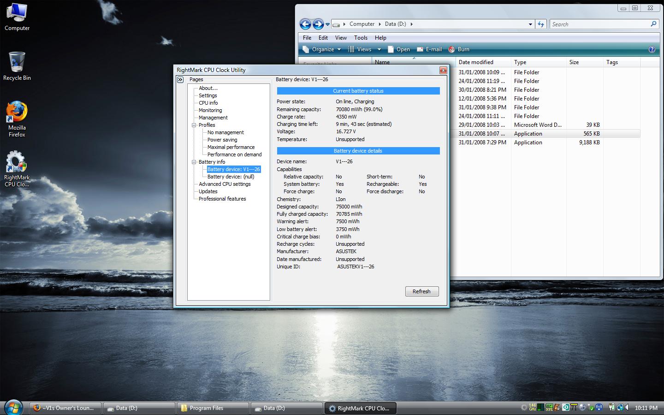Screen dimensions: 664x415
Task: Collapse the Battery info tree node
Action: 194,162
